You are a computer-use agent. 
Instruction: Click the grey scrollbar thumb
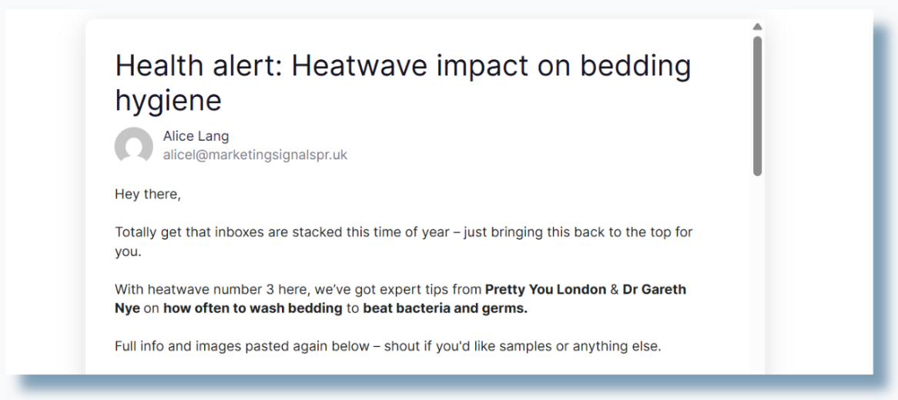click(x=757, y=106)
